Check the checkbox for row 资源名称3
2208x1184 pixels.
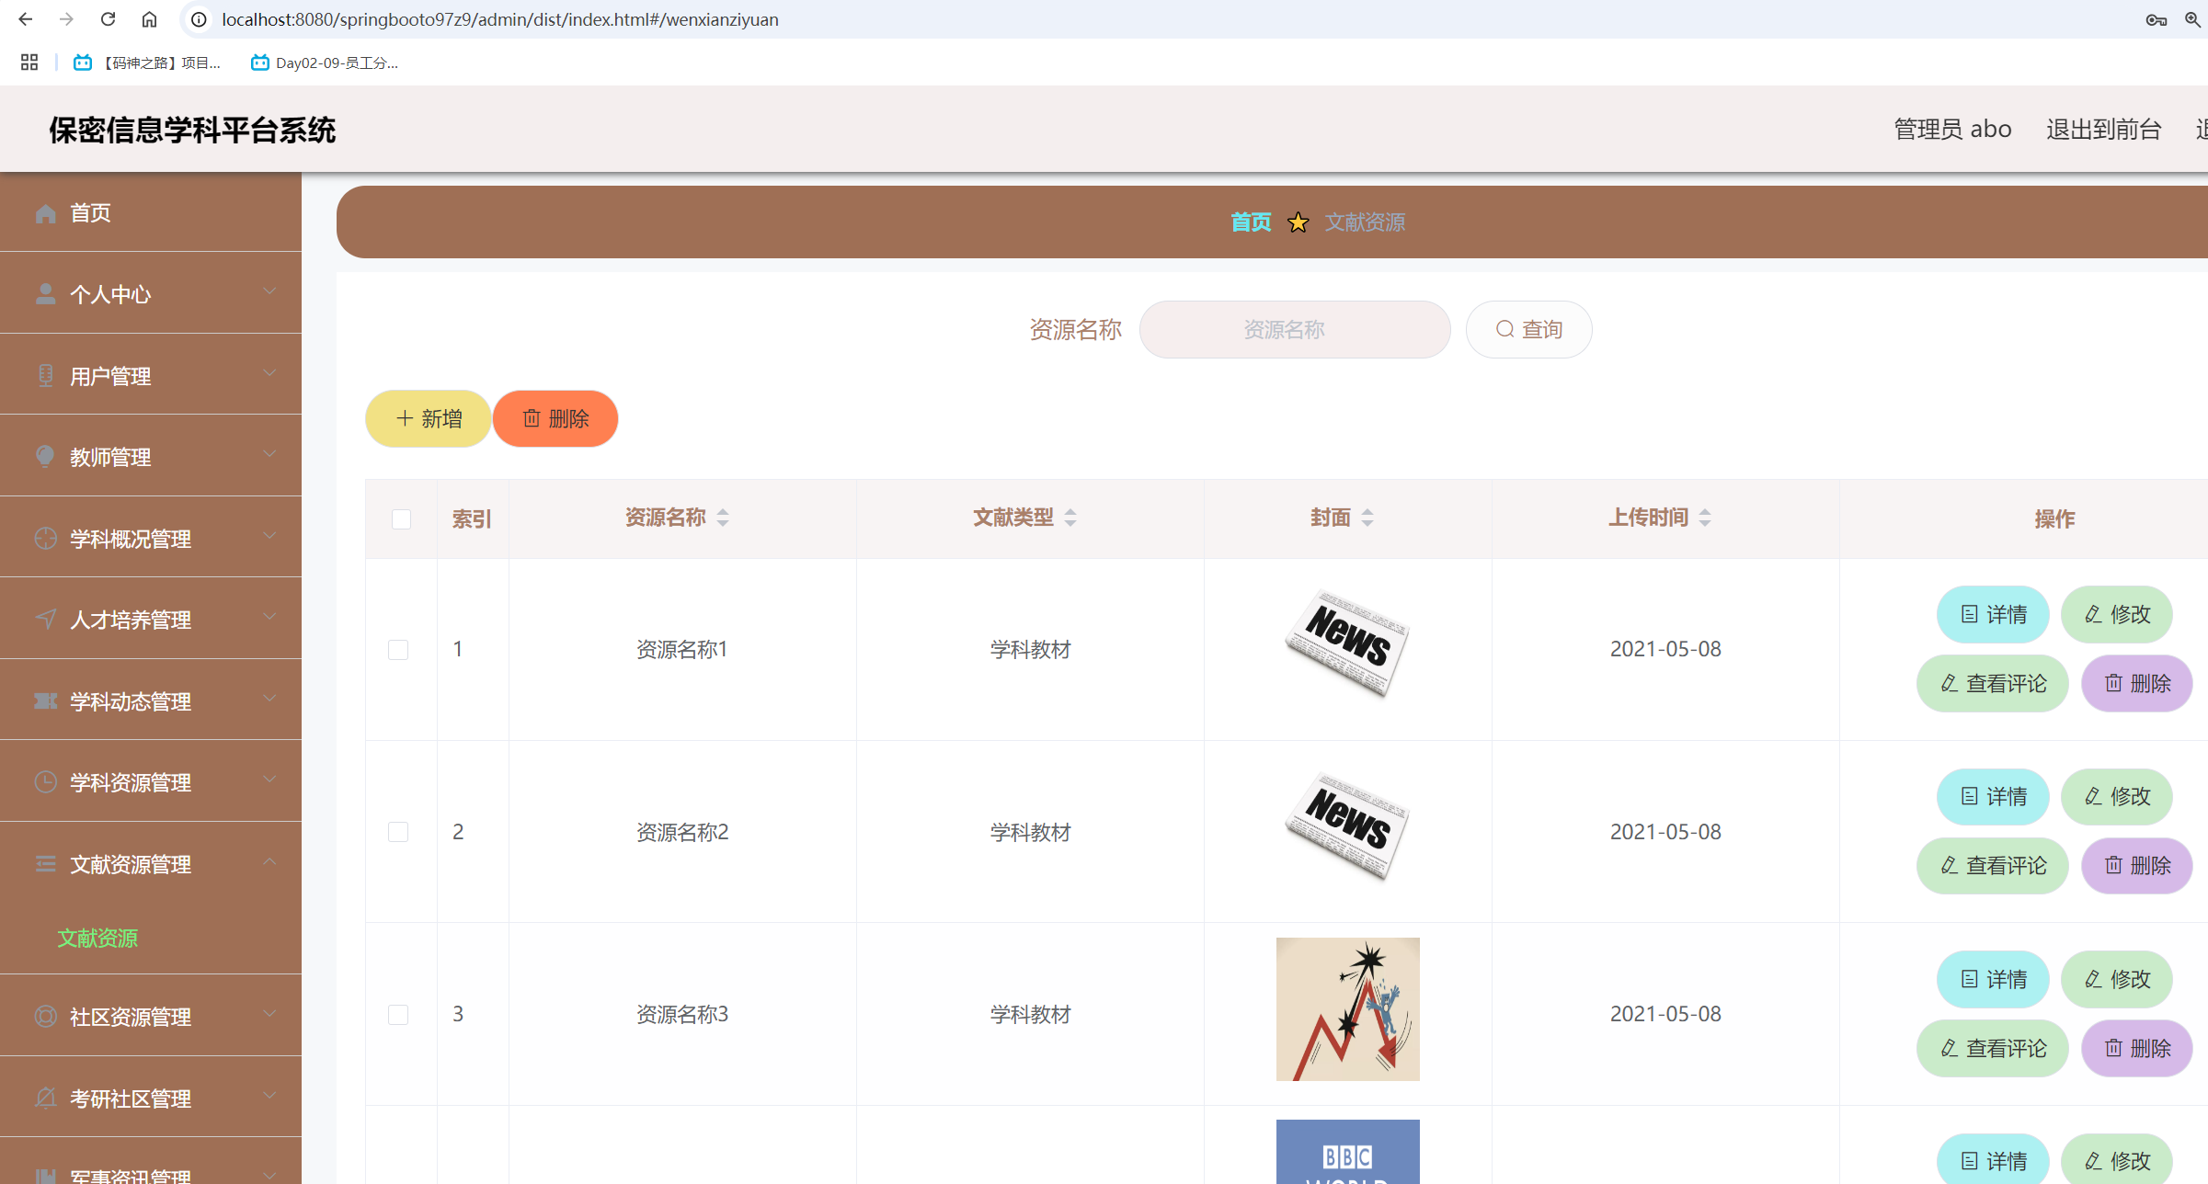pyautogui.click(x=398, y=1015)
